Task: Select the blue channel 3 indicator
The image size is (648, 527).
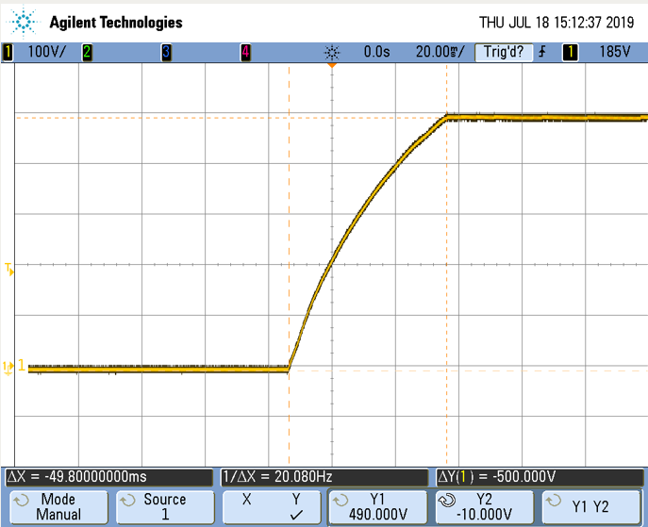Action: [x=166, y=53]
